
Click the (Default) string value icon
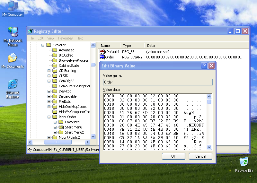102,52
